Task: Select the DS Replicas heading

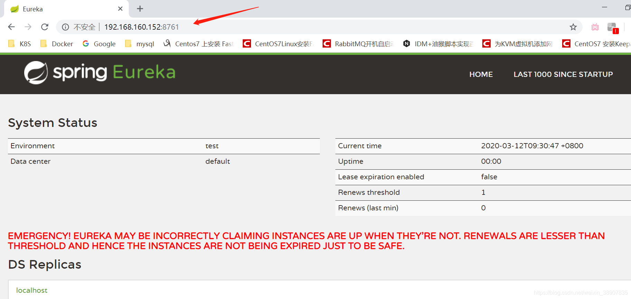Action: click(45, 265)
